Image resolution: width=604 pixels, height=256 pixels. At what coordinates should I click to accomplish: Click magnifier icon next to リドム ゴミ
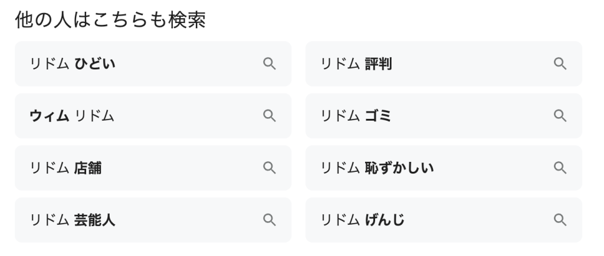560,116
